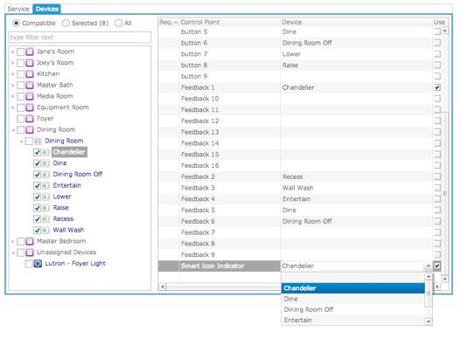
Task: Click the Entertain scene icon in tree
Action: [x=45, y=185]
